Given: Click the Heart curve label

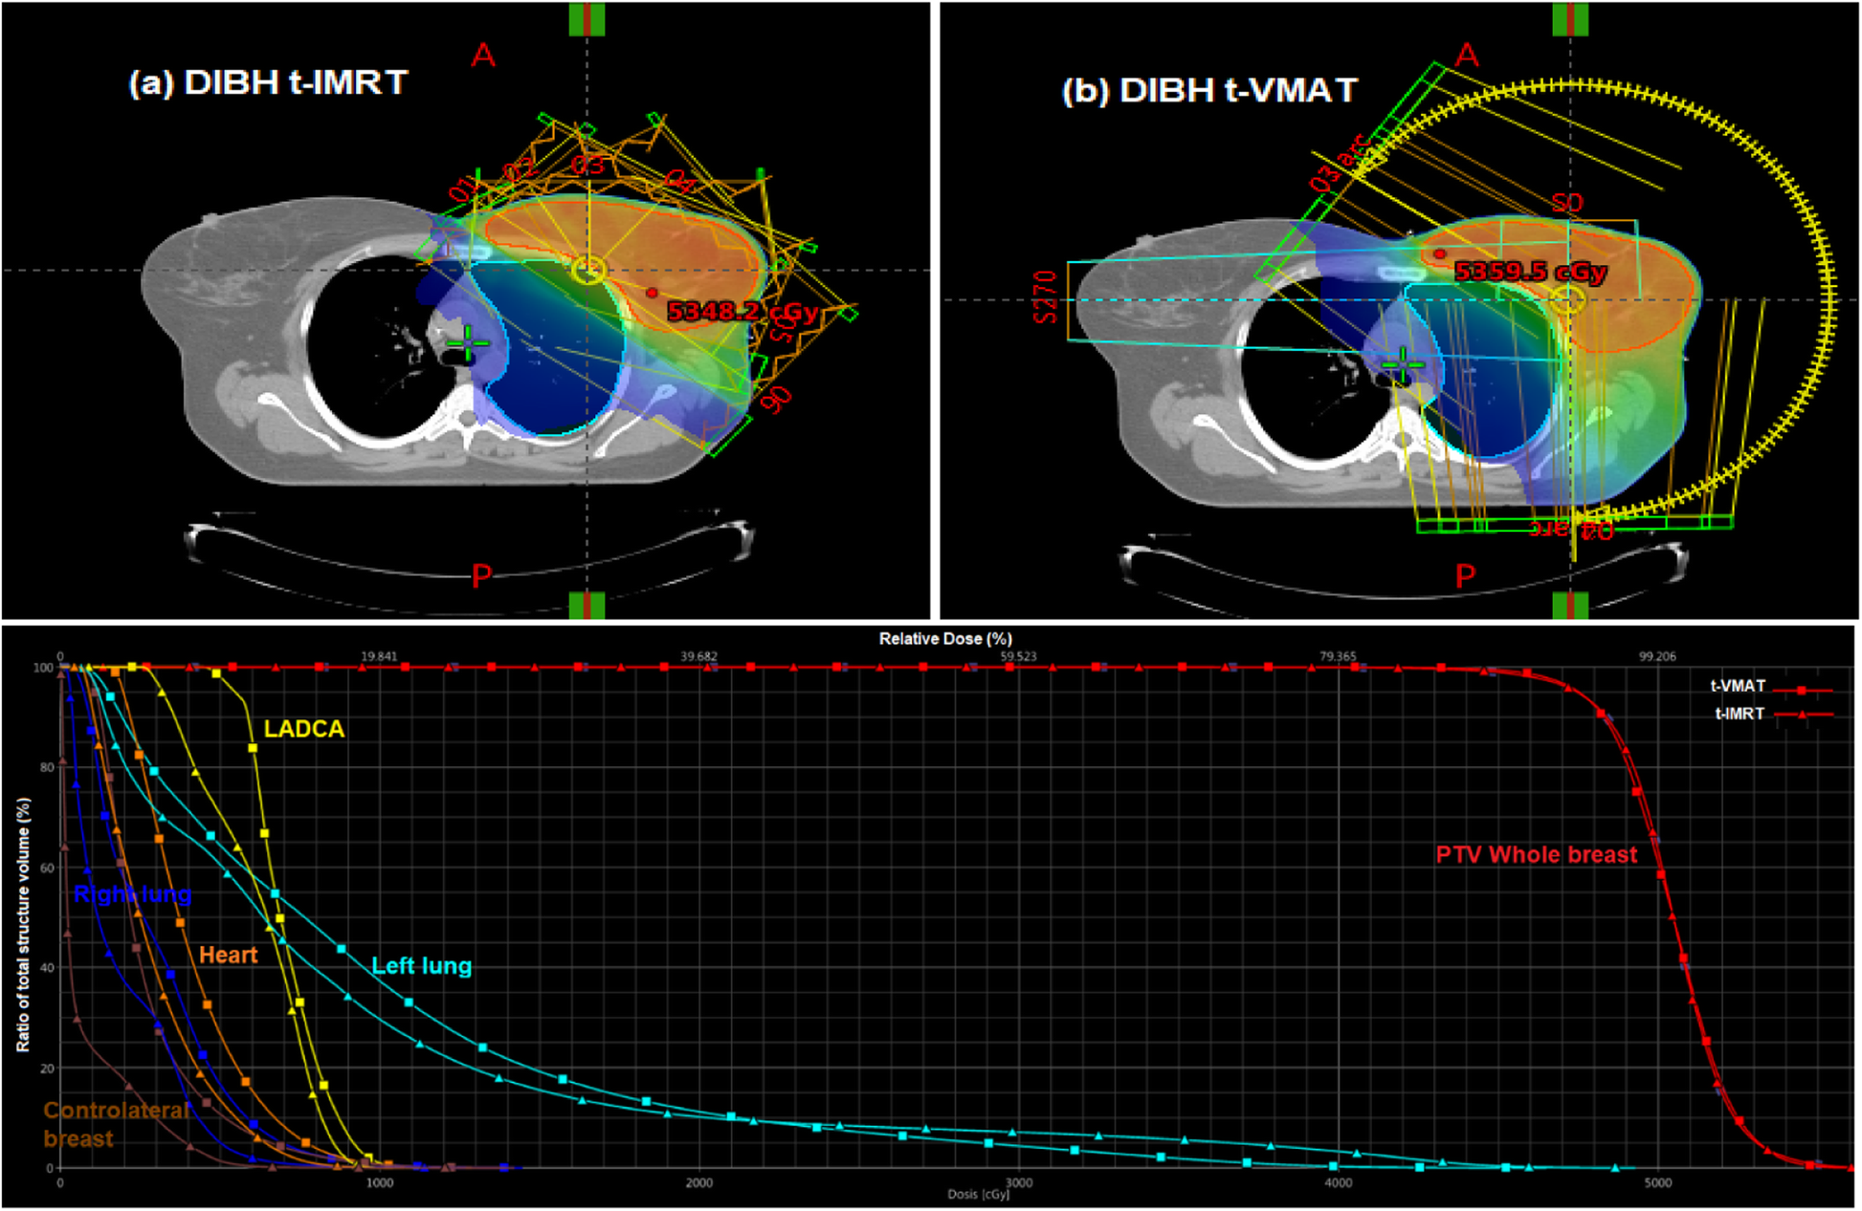Looking at the screenshot, I should coord(228,955).
